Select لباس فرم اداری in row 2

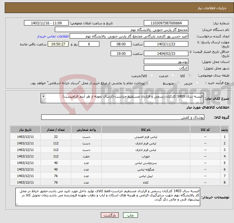click(x=146, y=144)
